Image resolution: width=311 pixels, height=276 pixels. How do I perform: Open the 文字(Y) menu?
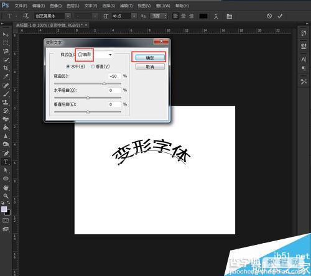coord(91,6)
